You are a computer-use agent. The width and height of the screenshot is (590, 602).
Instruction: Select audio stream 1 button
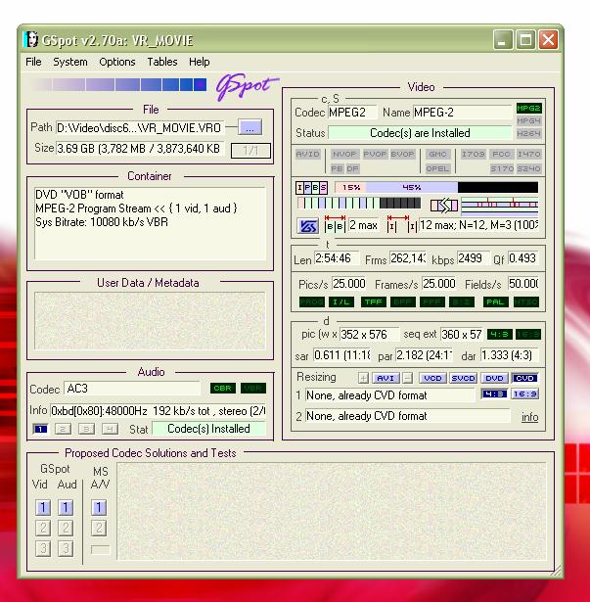coord(40,429)
